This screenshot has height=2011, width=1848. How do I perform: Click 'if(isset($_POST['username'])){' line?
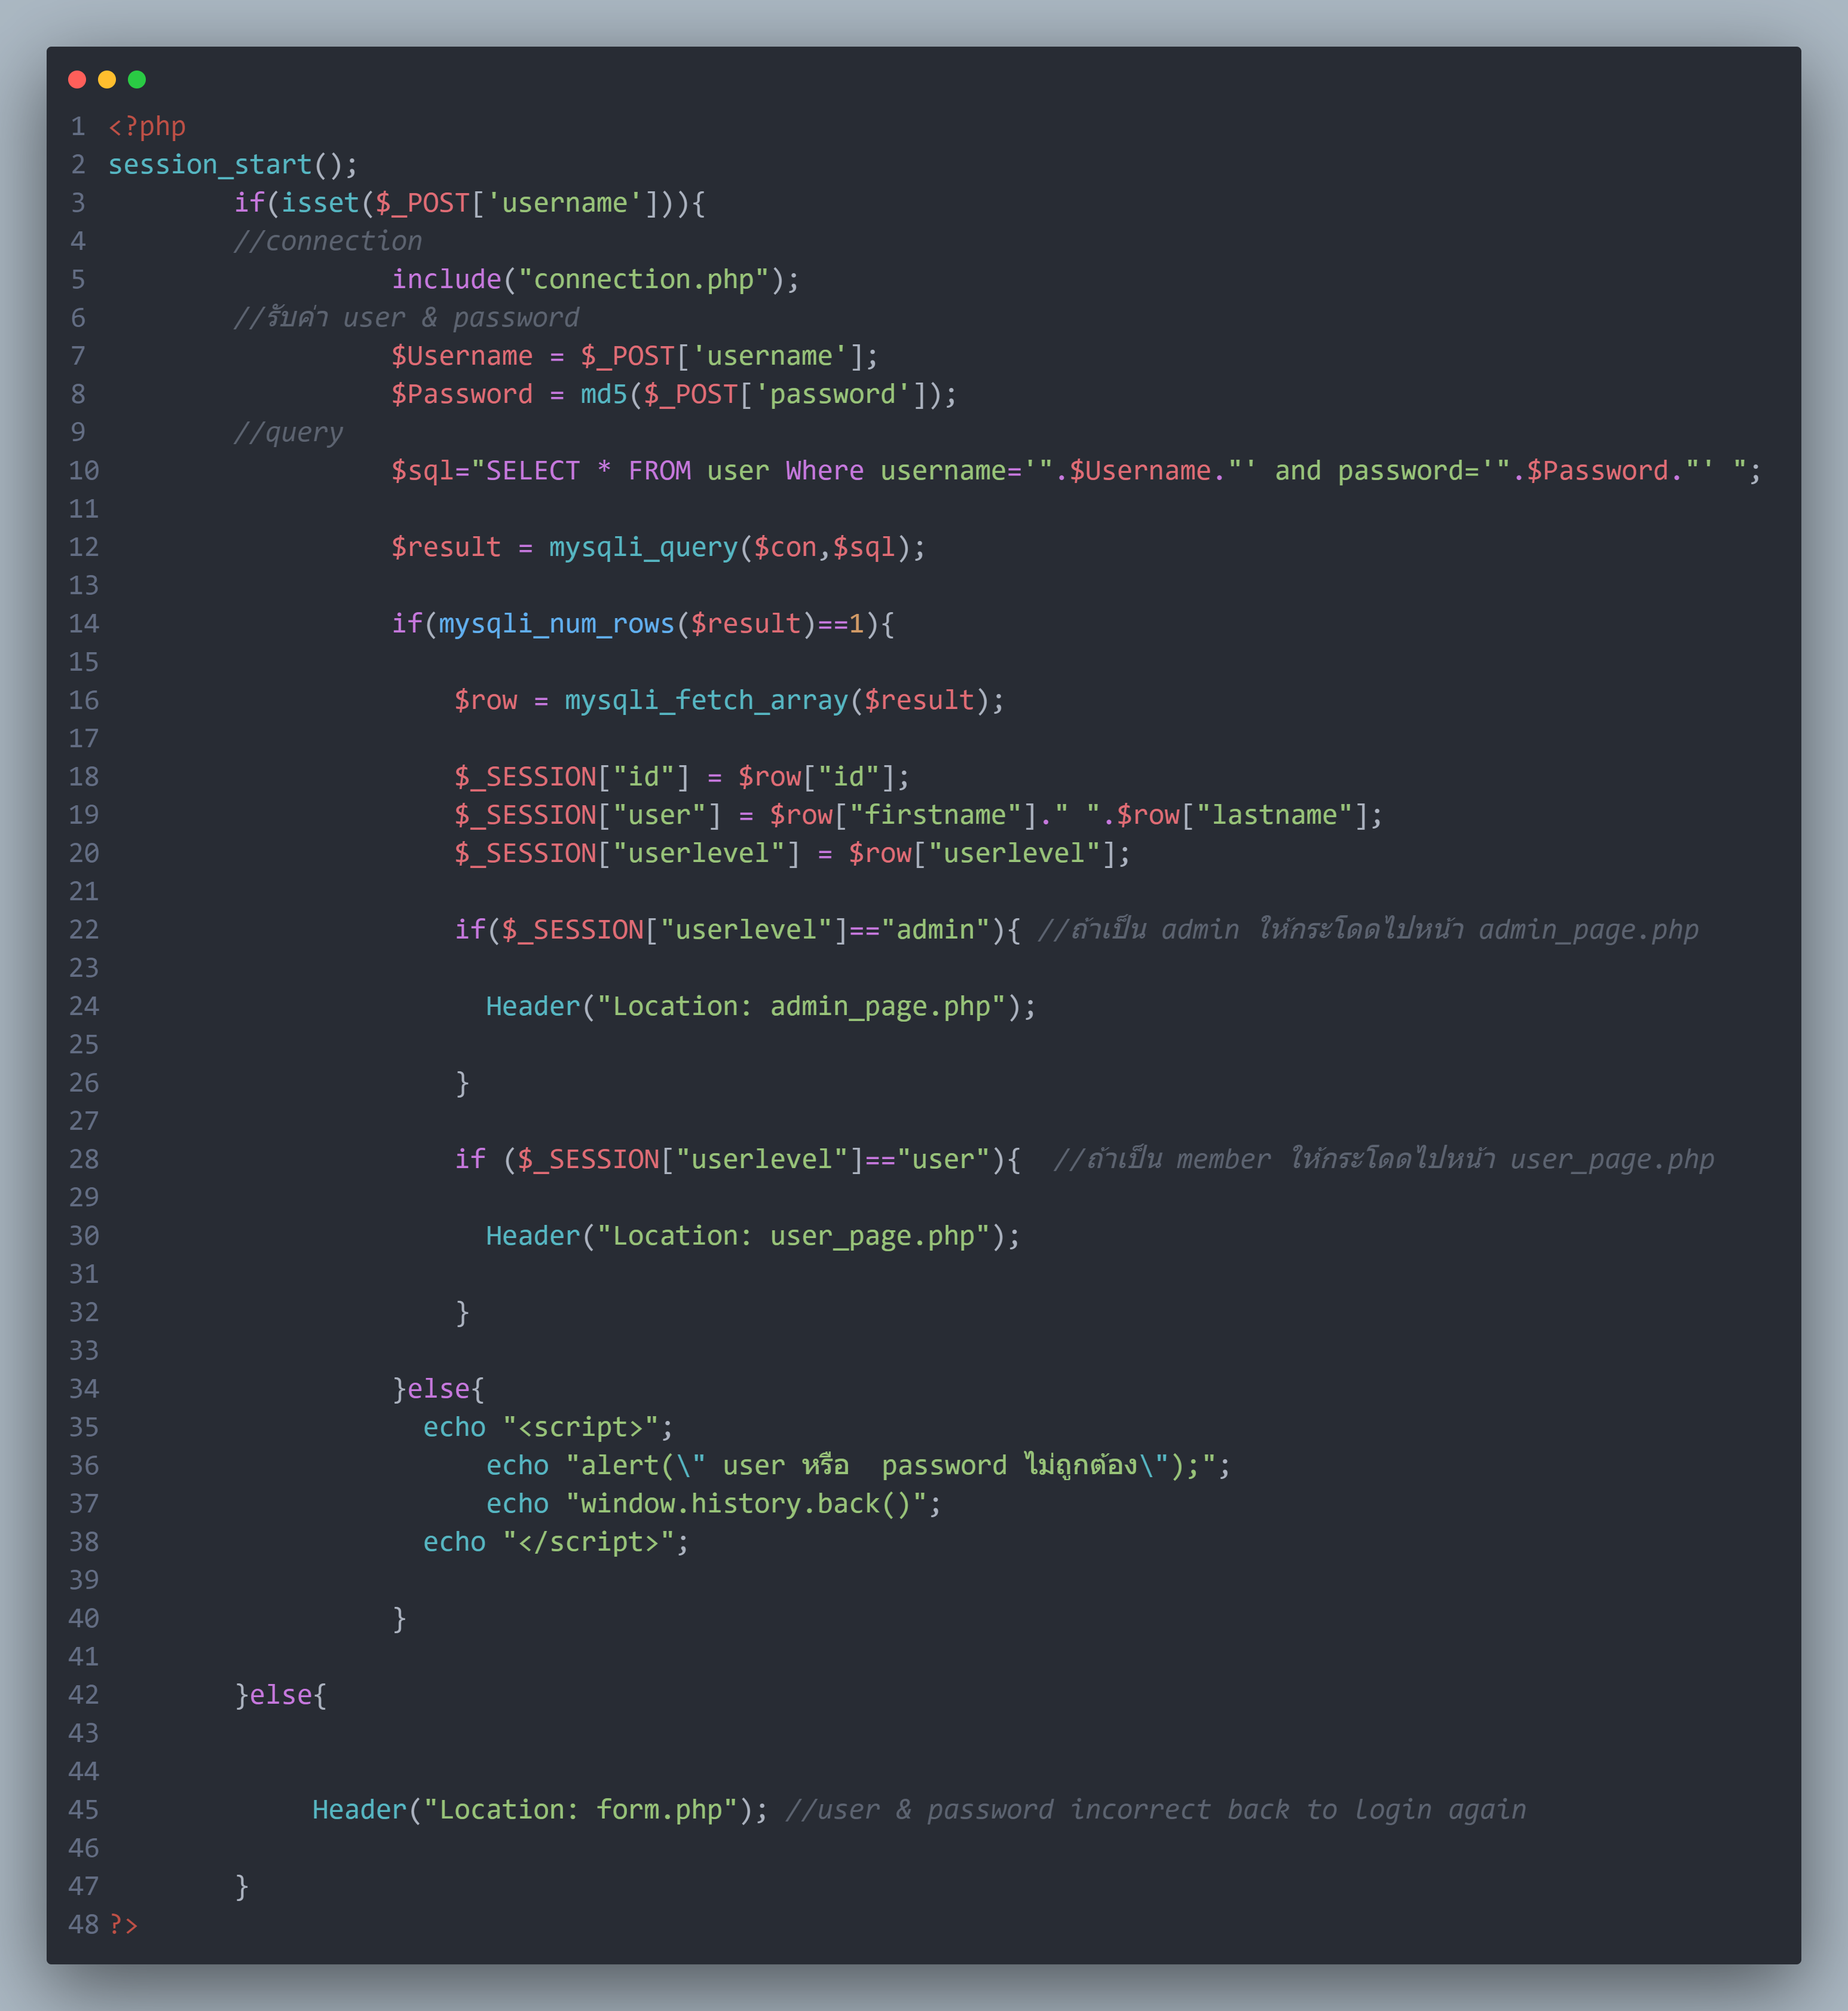(x=470, y=203)
